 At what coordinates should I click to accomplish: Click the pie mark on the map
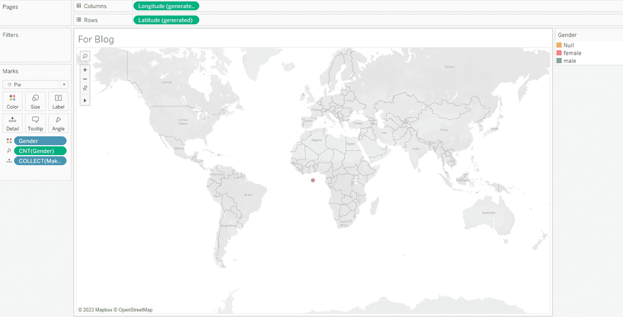(313, 181)
